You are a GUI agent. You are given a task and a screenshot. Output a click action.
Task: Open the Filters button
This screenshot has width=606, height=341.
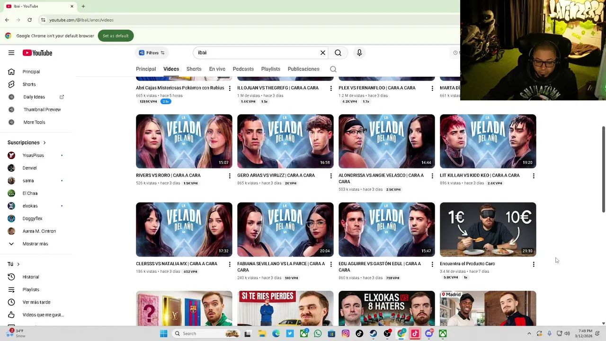coord(152,53)
